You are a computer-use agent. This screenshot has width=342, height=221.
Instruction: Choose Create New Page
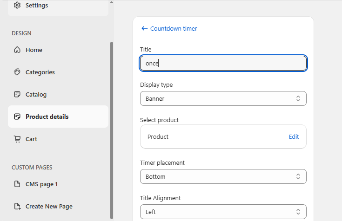(58, 206)
